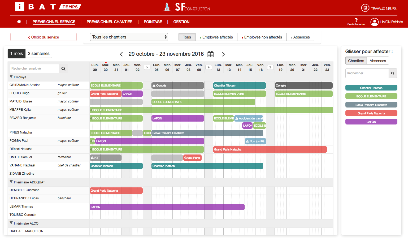Open the Contactez-nous help question mark
Screen dimensions: 408x245
click(356, 20)
